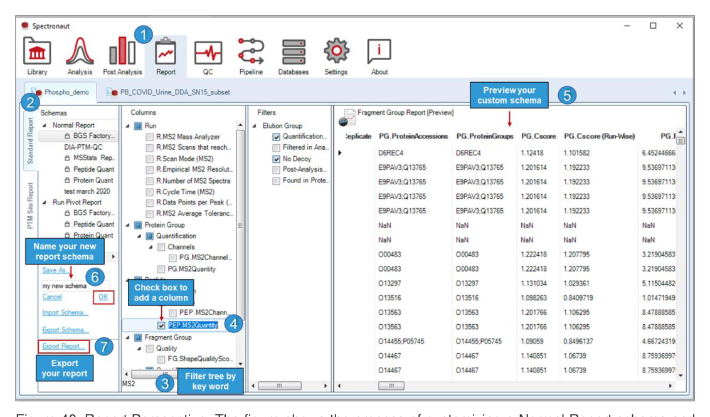Viewport: 710px width, 417px height.
Task: Switch to the PTM Site Report side tab
Action: coord(30,205)
